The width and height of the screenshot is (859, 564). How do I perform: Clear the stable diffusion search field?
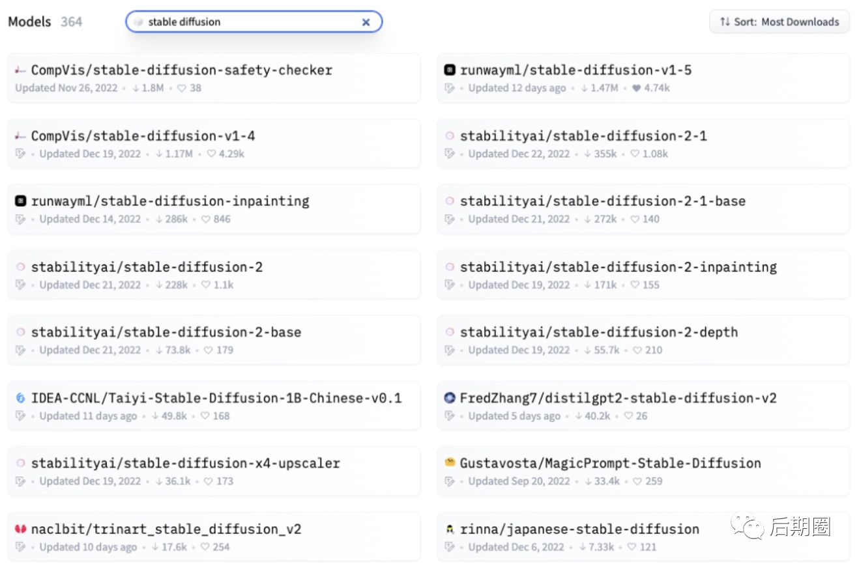(366, 22)
